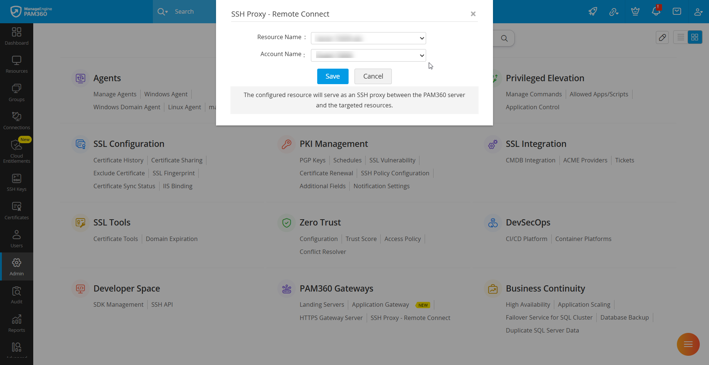Toggle the edit pencil icon
Viewport: 709px width, 365px height.
click(x=662, y=37)
